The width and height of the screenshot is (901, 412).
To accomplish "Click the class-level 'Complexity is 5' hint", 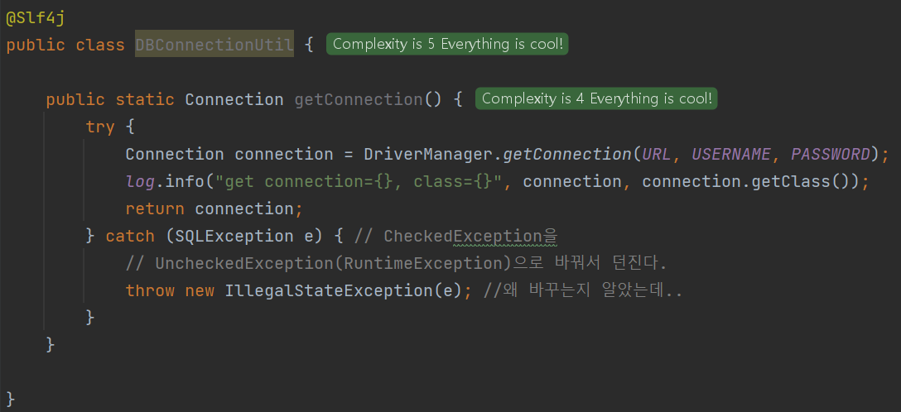I will pyautogui.click(x=447, y=44).
